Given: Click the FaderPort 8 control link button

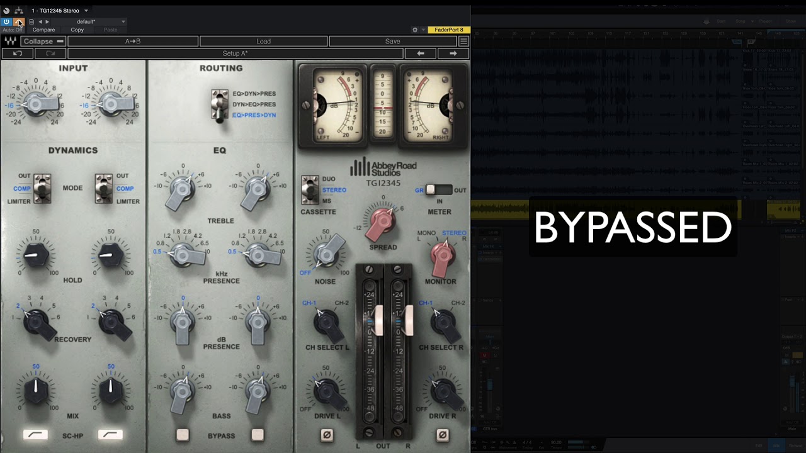Looking at the screenshot, I should [x=448, y=30].
